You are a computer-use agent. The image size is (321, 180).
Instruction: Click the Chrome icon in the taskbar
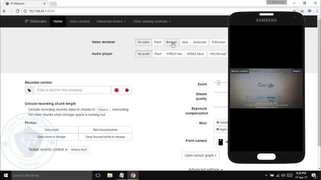click(133, 175)
